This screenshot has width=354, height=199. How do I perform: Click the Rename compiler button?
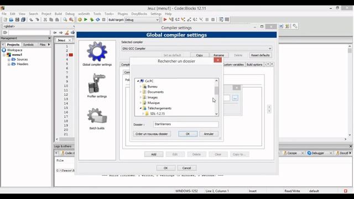[219, 55]
